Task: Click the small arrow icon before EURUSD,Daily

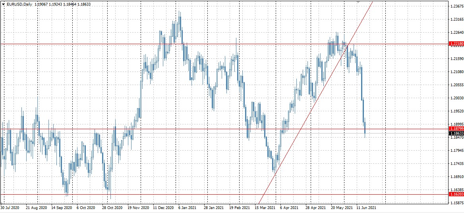Action: 3,4
